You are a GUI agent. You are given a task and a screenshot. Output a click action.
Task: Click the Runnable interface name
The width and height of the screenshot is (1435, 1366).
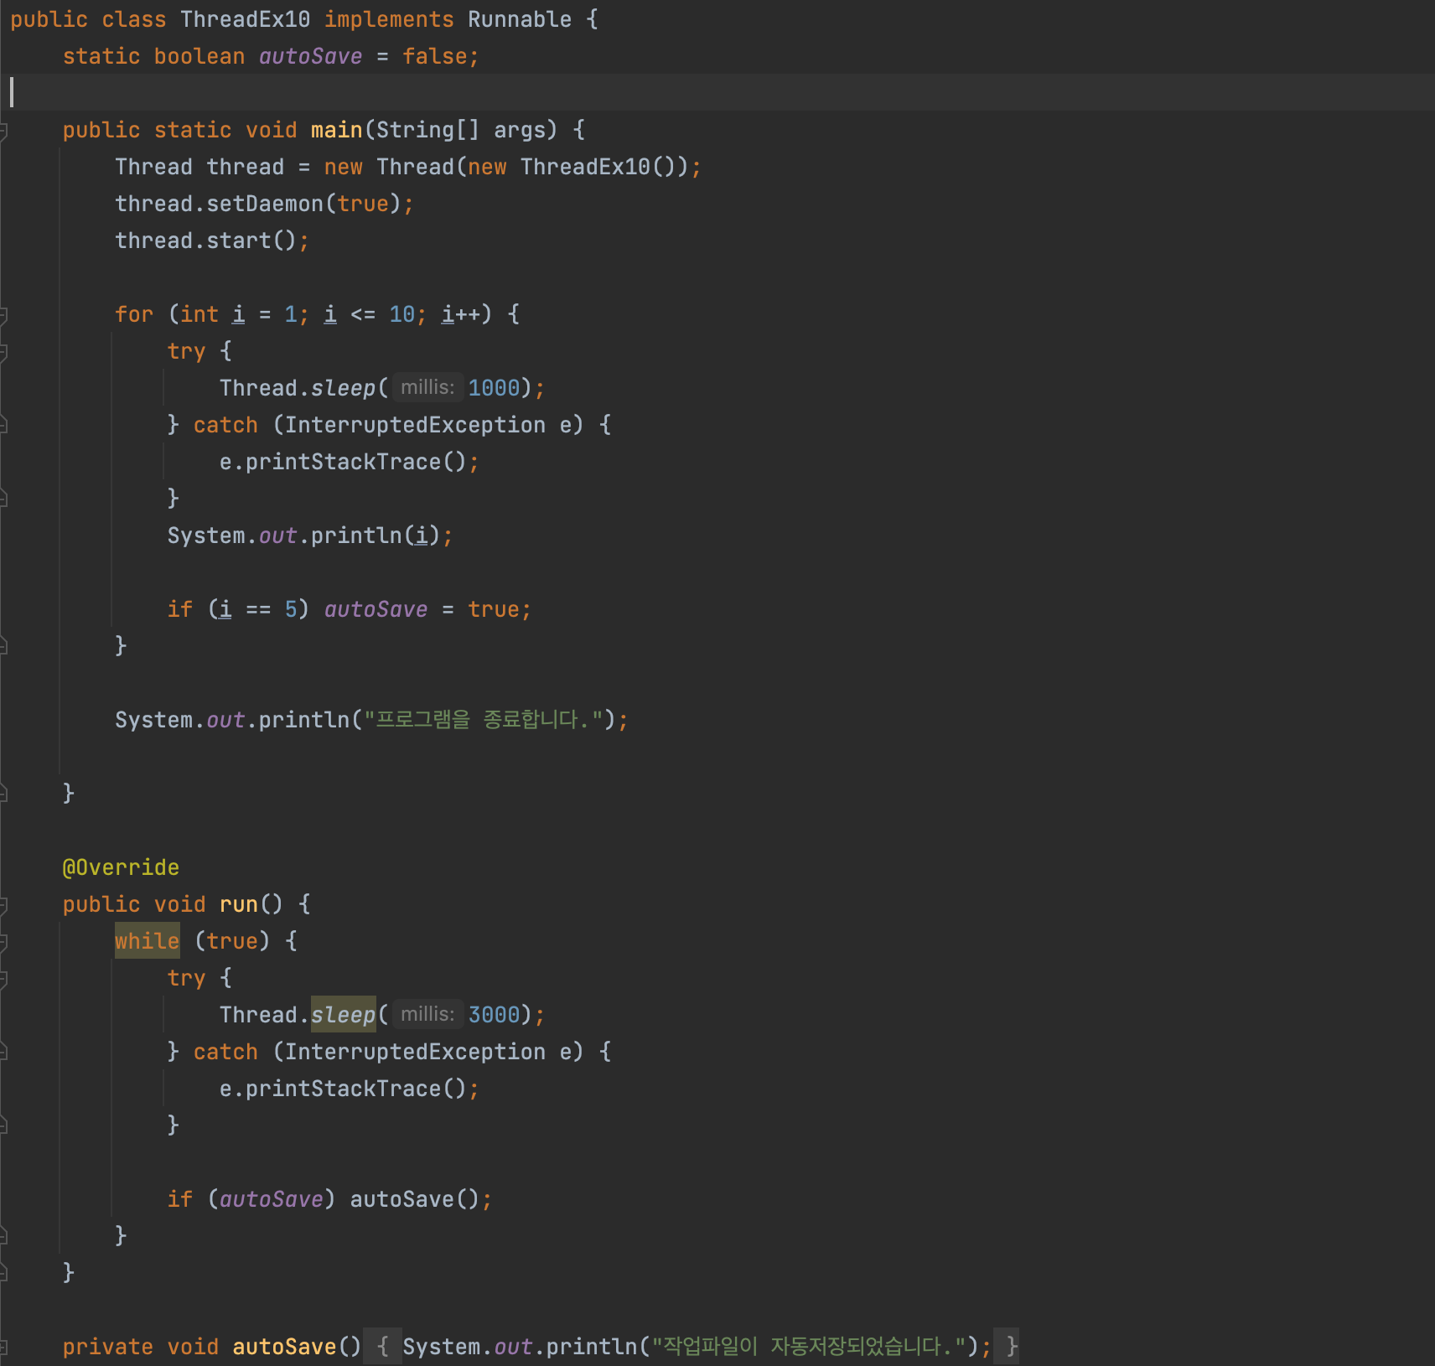520,19
